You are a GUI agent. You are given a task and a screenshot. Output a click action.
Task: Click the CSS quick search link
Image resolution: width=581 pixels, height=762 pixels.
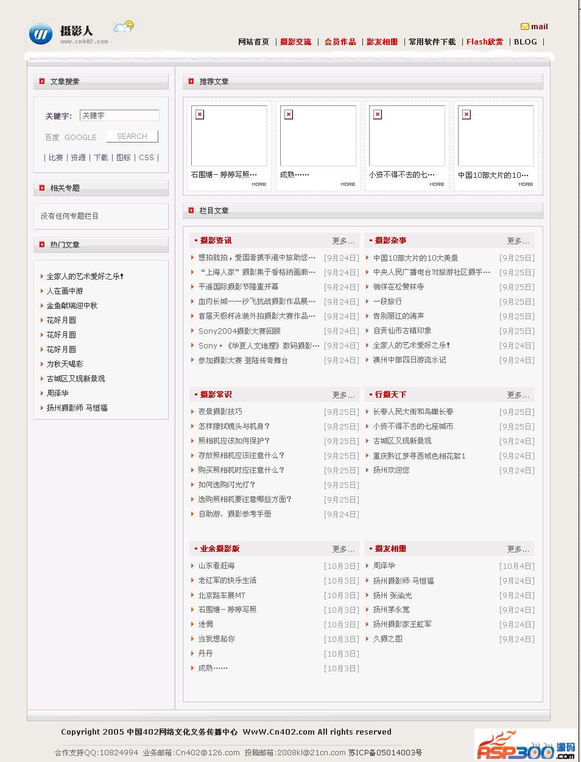coord(146,157)
